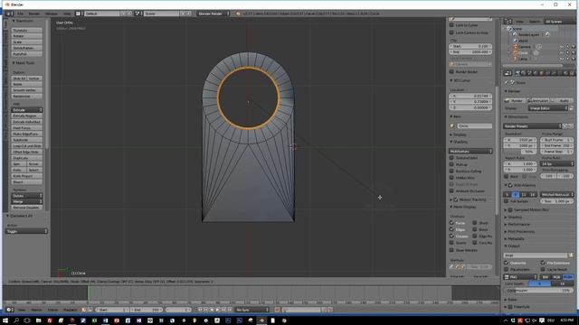
Task: Open the Display Image Editor dropdown
Action: click(548, 108)
